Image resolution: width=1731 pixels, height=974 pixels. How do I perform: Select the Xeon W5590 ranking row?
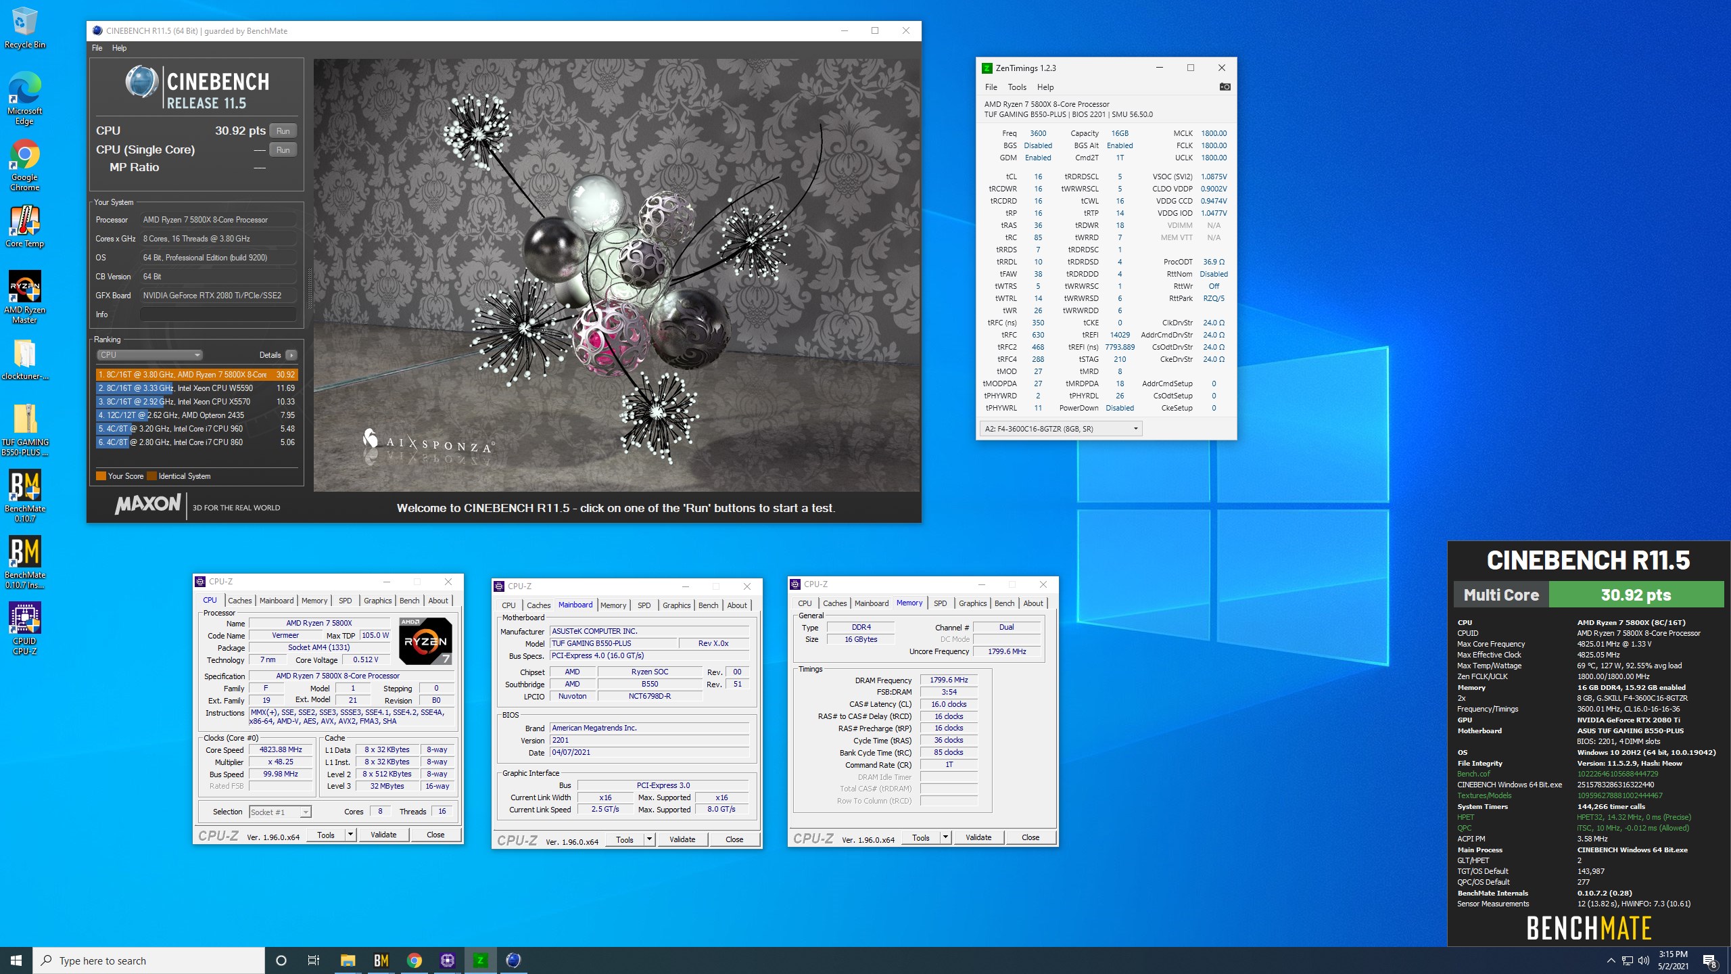point(197,388)
